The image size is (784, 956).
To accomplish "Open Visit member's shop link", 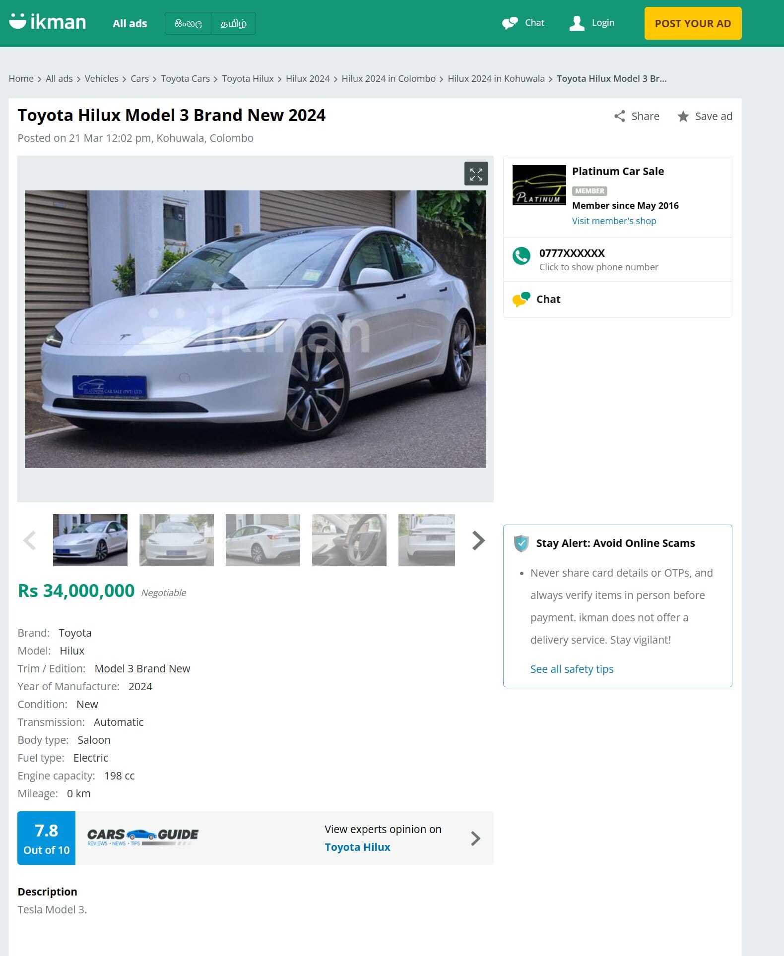I will 614,221.
